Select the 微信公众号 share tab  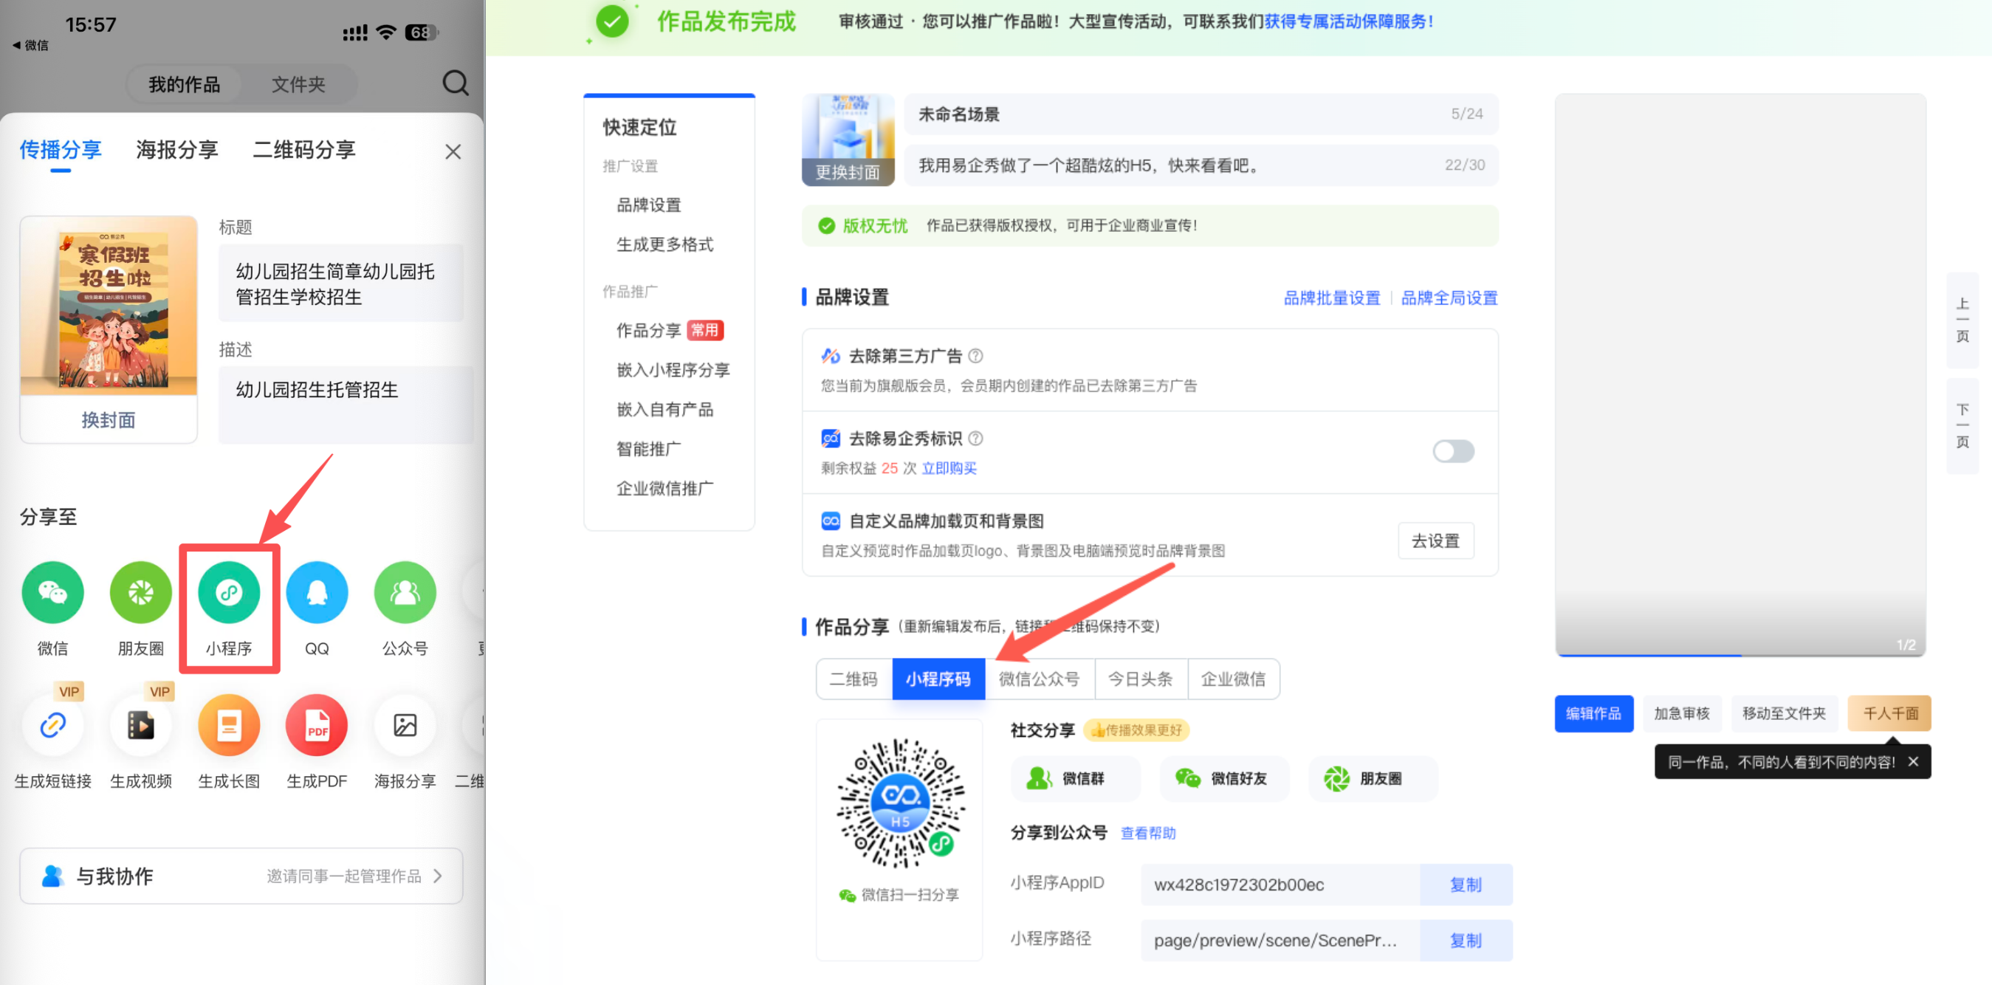(1039, 679)
